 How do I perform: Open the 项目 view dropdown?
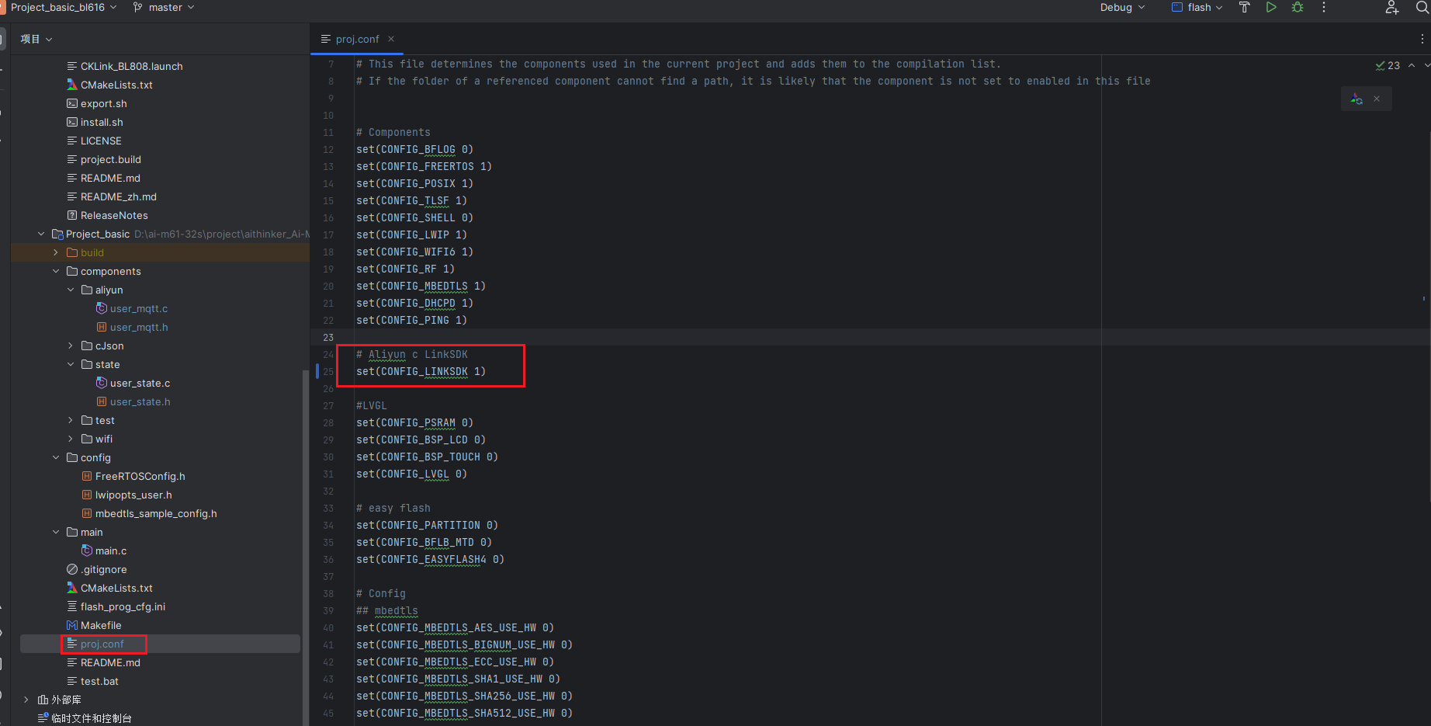36,39
